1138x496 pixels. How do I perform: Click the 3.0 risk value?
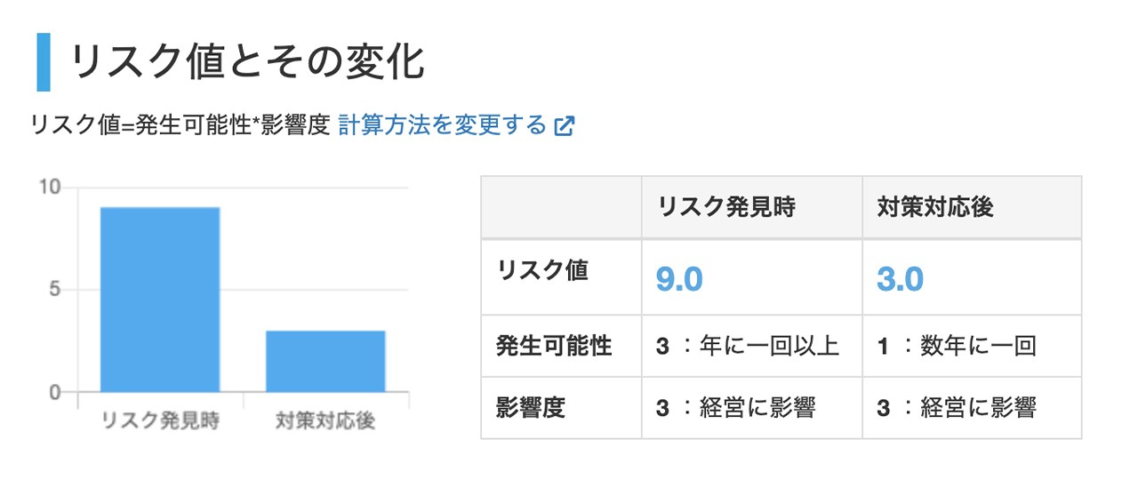pos(900,279)
